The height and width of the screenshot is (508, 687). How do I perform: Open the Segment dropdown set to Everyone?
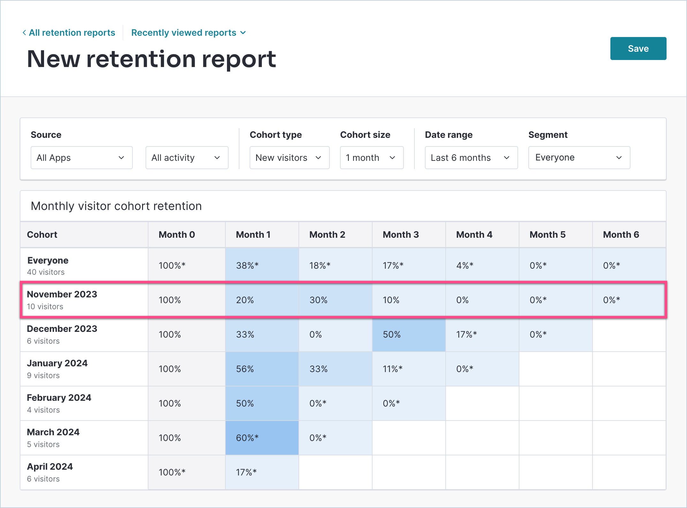click(x=579, y=157)
